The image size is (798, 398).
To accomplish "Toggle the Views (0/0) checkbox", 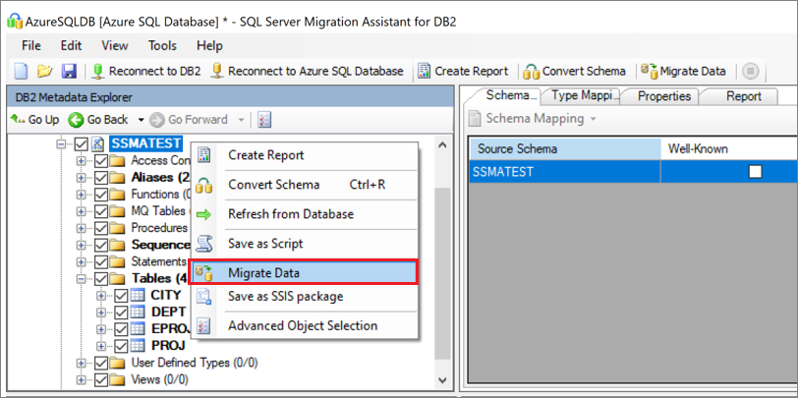I will tap(101, 379).
